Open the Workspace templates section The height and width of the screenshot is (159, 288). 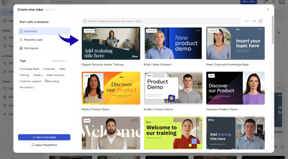pyautogui.click(x=31, y=48)
